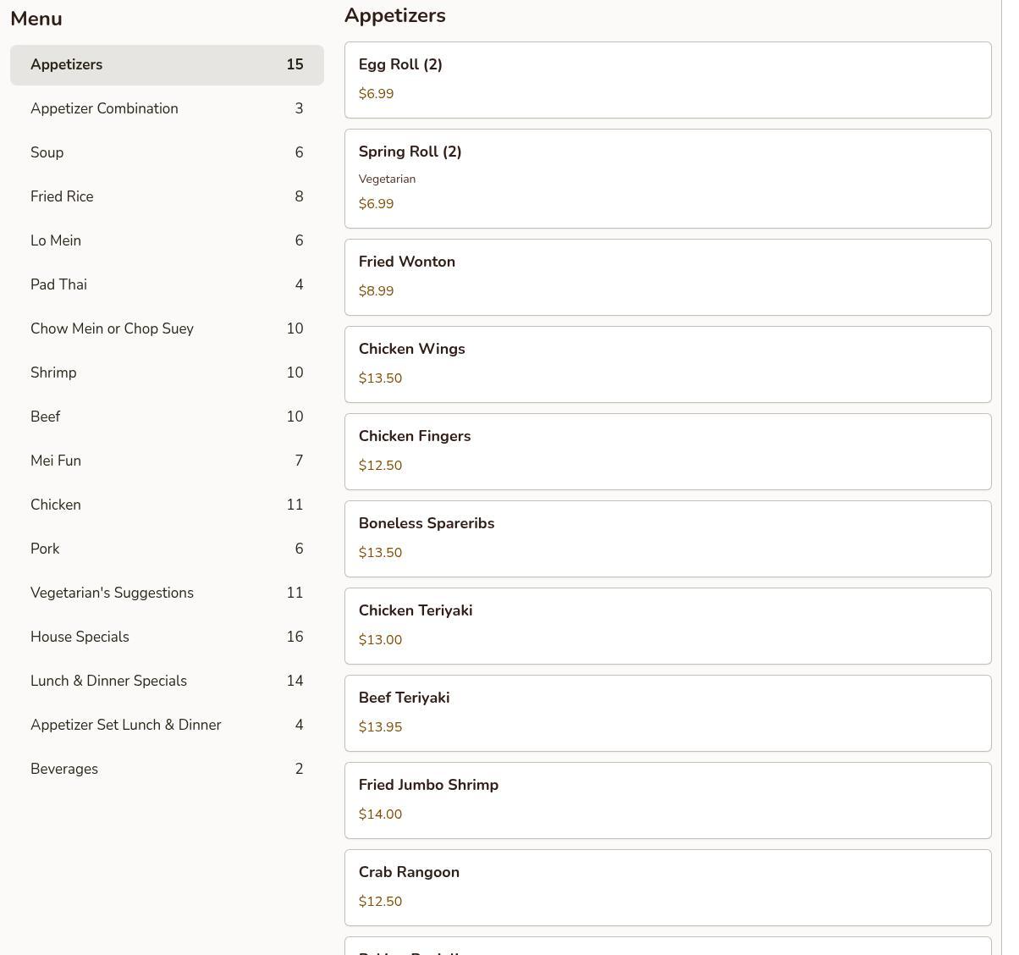Click the Crab Rangoon item
Image resolution: width=1019 pixels, height=955 pixels.
[x=667, y=887]
